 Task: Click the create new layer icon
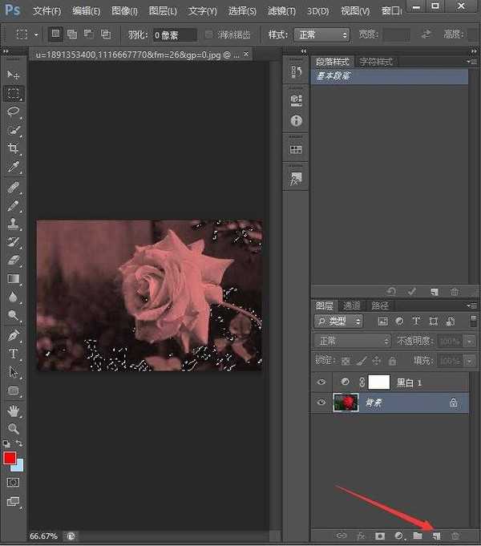pos(436,535)
